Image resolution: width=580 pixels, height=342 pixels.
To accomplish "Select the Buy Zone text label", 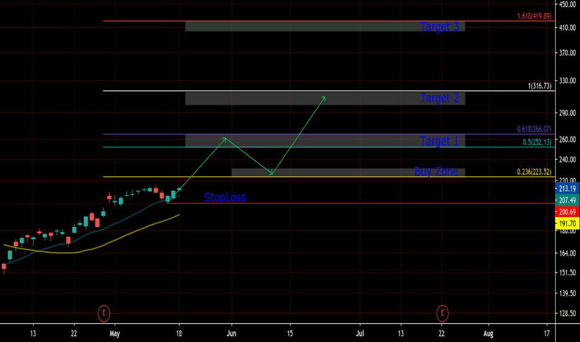I will [x=436, y=172].
